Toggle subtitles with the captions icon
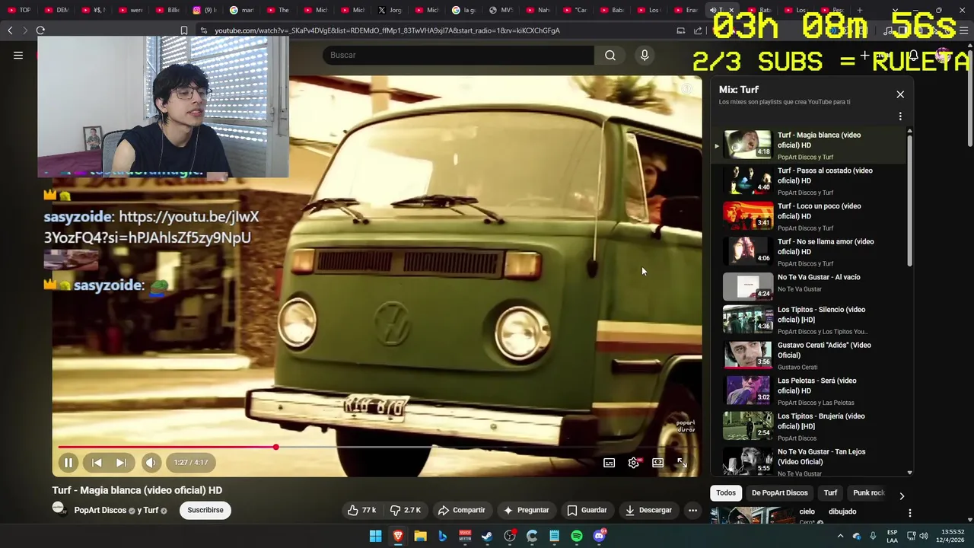 point(610,463)
